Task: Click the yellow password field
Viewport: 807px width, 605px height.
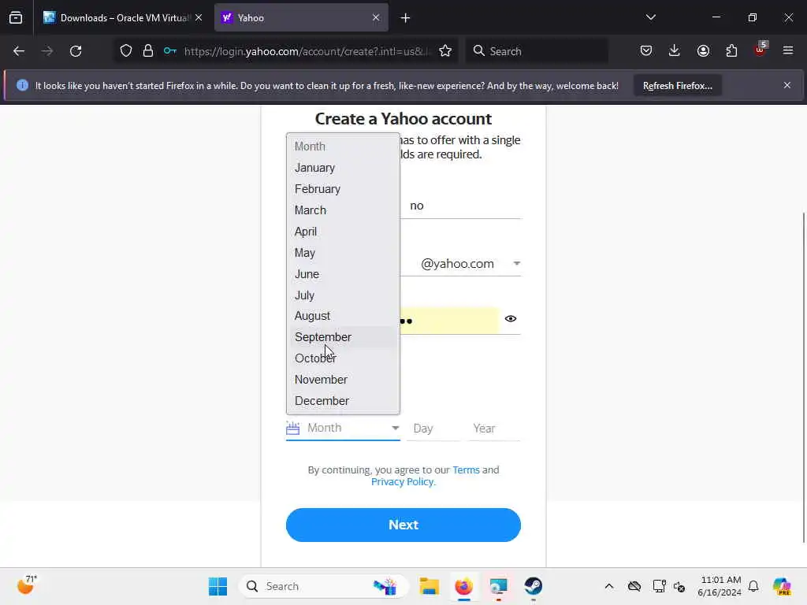Action: pyautogui.click(x=449, y=321)
